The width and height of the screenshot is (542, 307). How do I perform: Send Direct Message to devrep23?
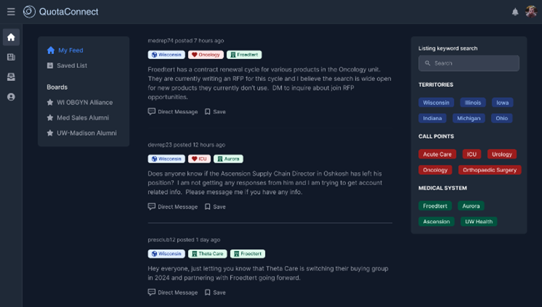click(173, 206)
